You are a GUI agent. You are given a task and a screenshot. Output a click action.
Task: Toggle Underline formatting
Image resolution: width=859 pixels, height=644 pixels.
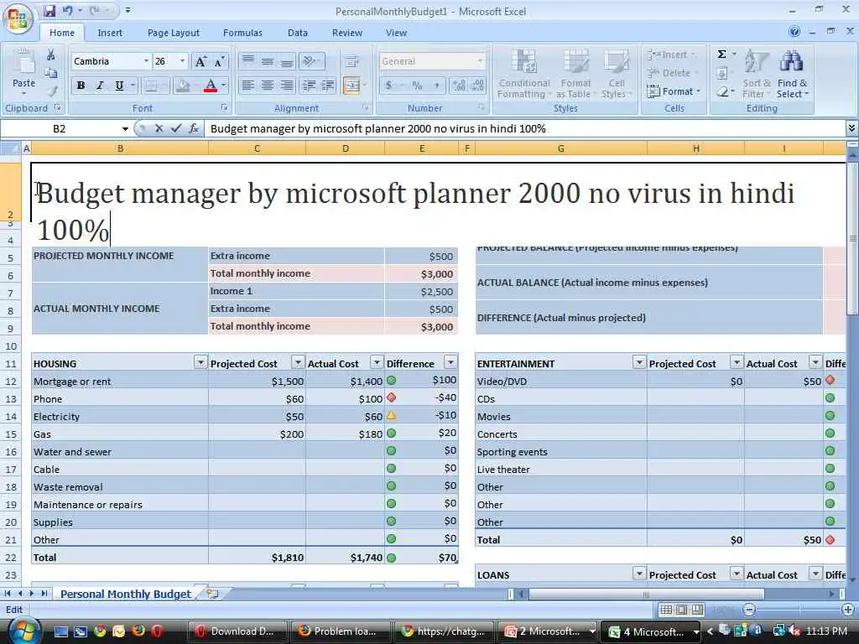click(x=119, y=86)
